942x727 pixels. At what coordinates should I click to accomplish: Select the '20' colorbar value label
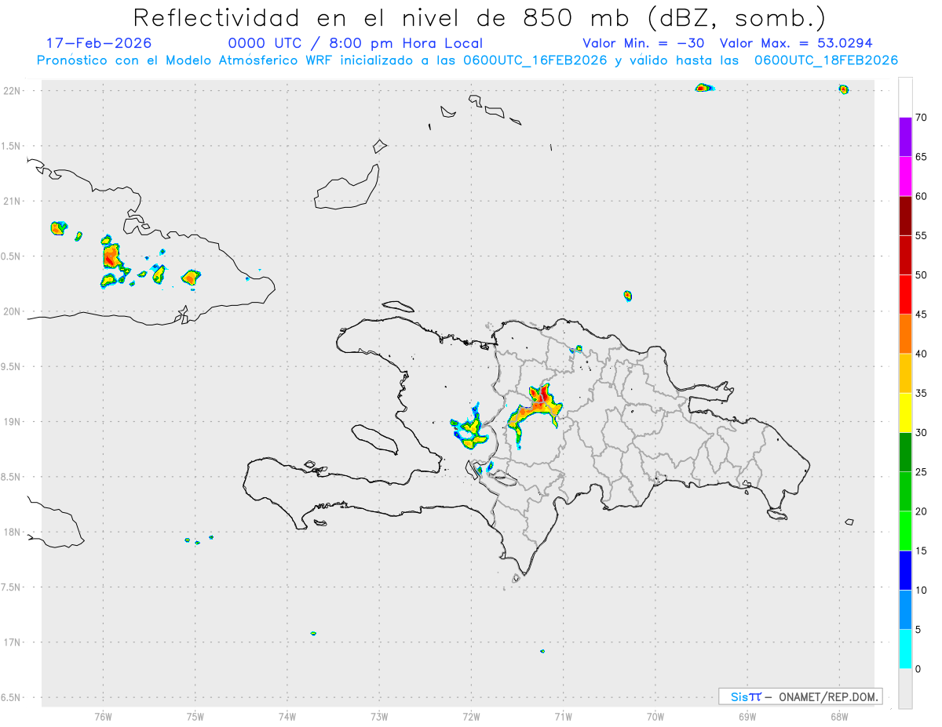click(921, 511)
